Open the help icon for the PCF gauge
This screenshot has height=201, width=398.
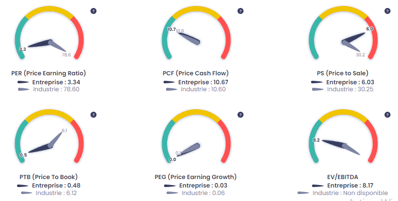click(x=240, y=11)
